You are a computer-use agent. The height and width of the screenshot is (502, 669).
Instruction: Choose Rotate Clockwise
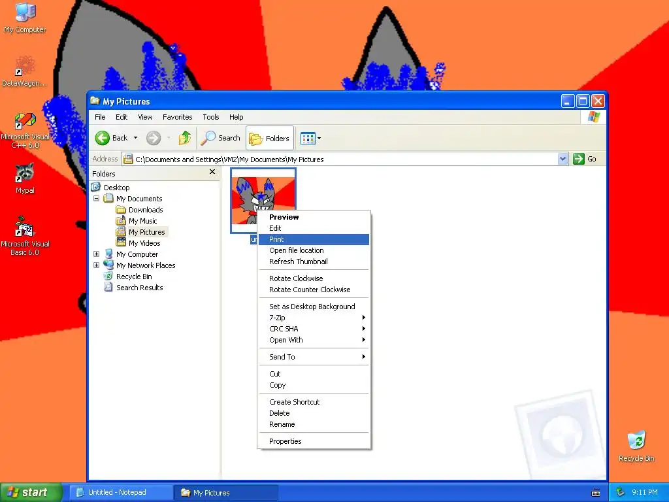[314, 278]
